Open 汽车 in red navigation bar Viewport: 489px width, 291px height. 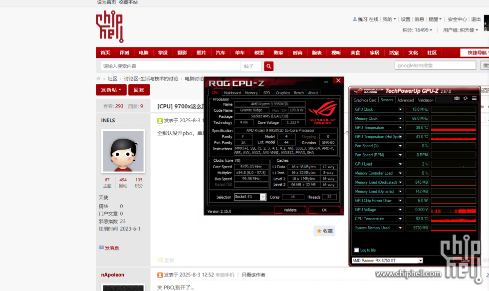(x=221, y=53)
